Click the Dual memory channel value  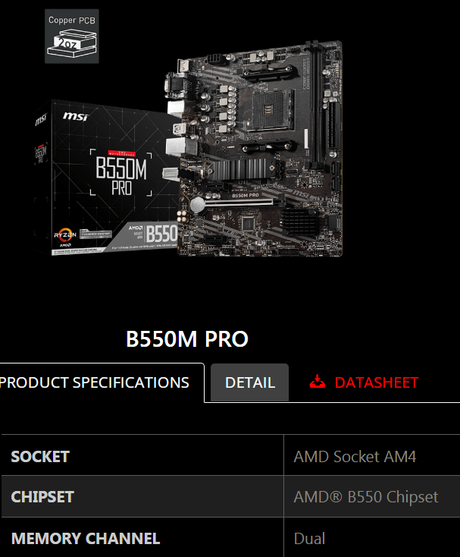click(x=309, y=538)
